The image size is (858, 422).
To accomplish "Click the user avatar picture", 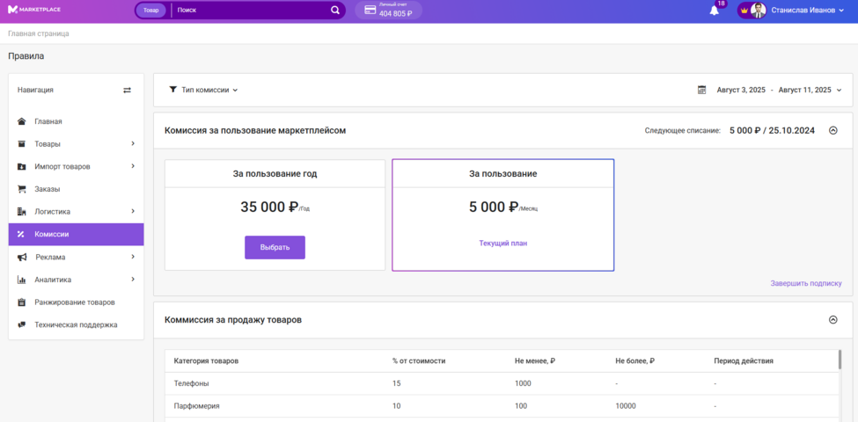I will tap(758, 11).
